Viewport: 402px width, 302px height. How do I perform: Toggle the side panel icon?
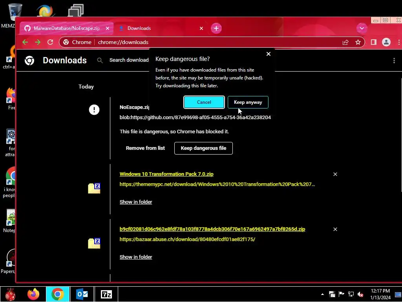coord(374,42)
